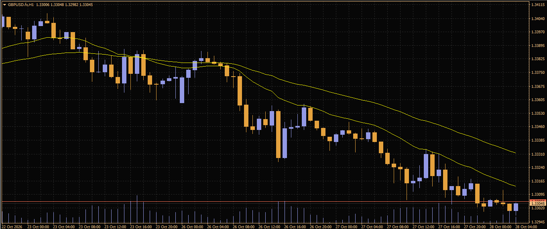Screen dimensions: 547x229
Task: Click the 26 Oct 00:00 time label
Action: [192, 227]
